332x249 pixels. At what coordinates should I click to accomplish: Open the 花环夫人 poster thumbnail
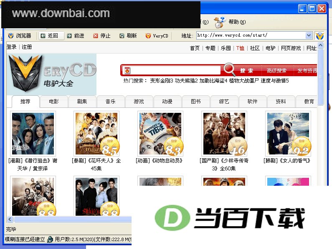pyautogui.click(x=96, y=134)
